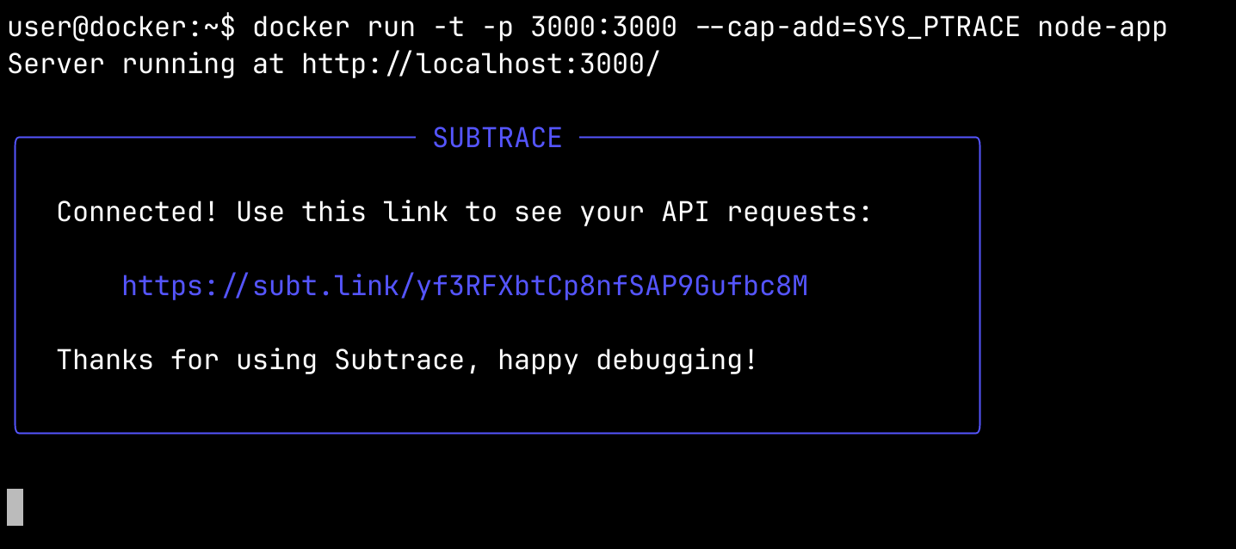Image resolution: width=1236 pixels, height=549 pixels.
Task: Click the user@docker:~$ prompt
Action: 121,27
